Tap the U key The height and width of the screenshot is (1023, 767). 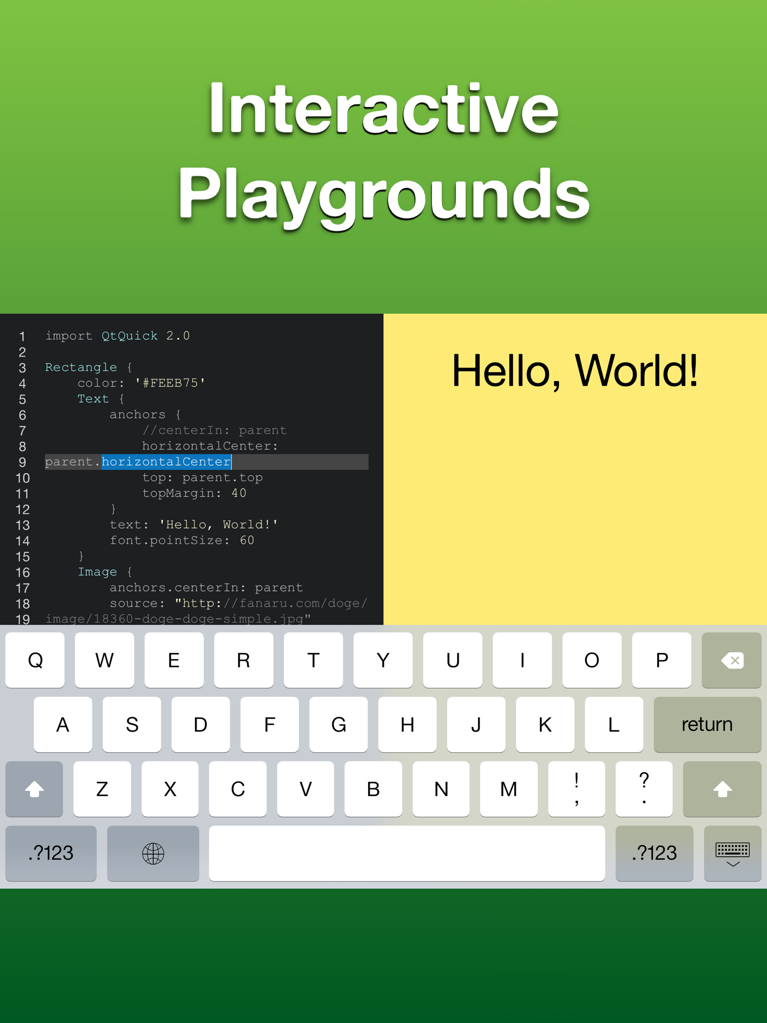(452, 660)
